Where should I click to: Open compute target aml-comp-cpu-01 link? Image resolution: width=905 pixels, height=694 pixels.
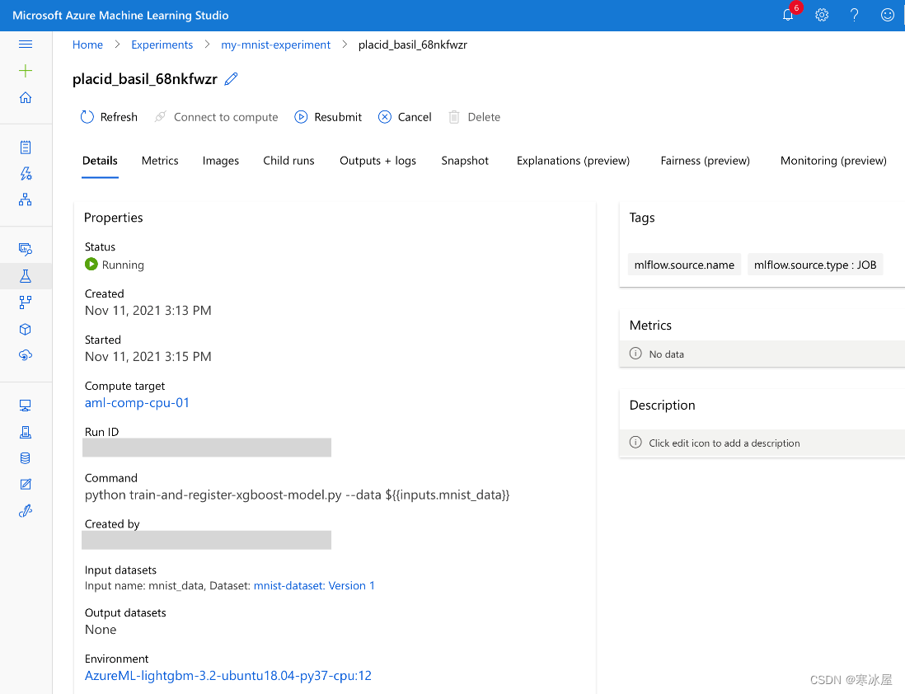click(137, 403)
